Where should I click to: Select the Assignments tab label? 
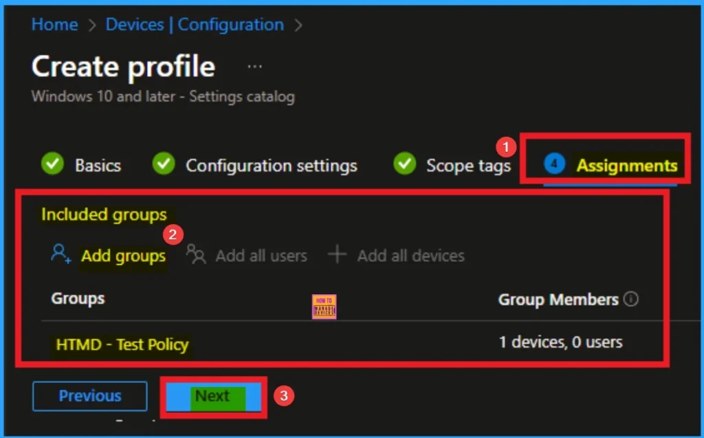(626, 166)
